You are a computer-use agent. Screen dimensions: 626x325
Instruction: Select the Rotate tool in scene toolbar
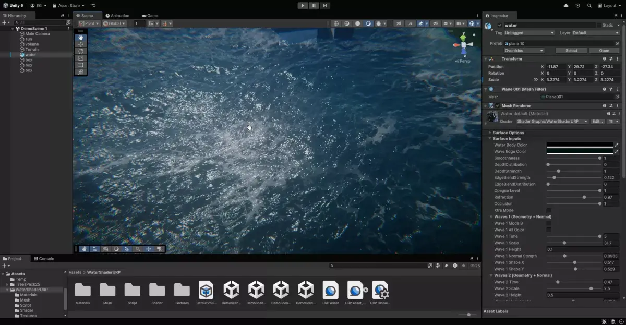click(80, 51)
